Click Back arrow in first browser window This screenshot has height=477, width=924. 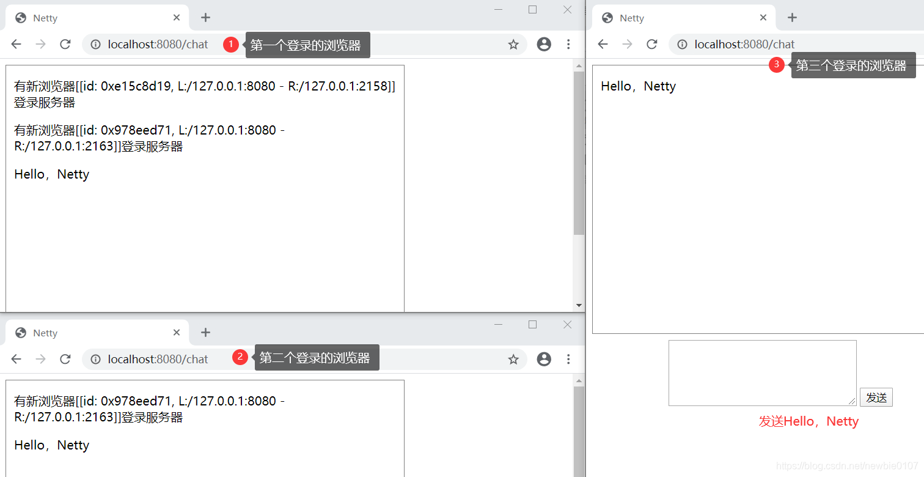click(16, 44)
